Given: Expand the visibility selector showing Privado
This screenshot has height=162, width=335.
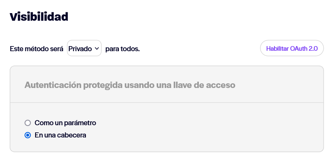Looking at the screenshot, I should pos(84,48).
